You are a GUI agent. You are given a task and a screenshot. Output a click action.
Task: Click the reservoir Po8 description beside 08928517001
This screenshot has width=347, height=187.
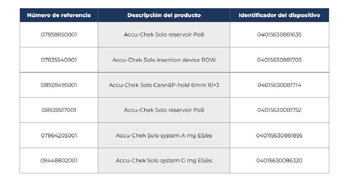pyautogui.click(x=164, y=110)
